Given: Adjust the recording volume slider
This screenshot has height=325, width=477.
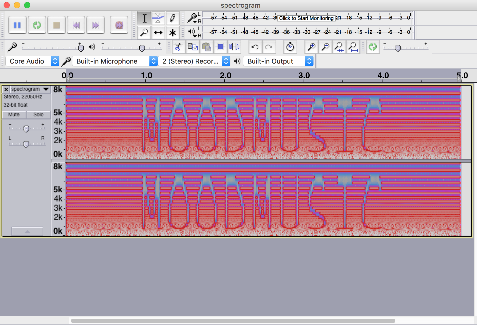Looking at the screenshot, I should point(81,48).
